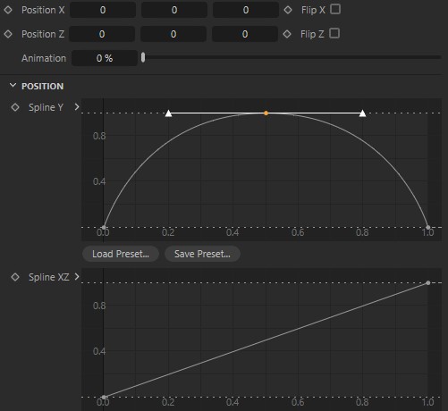Image resolution: width=448 pixels, height=411 pixels.
Task: Click the Spline XZ keyframe diamond
Action: pos(15,277)
